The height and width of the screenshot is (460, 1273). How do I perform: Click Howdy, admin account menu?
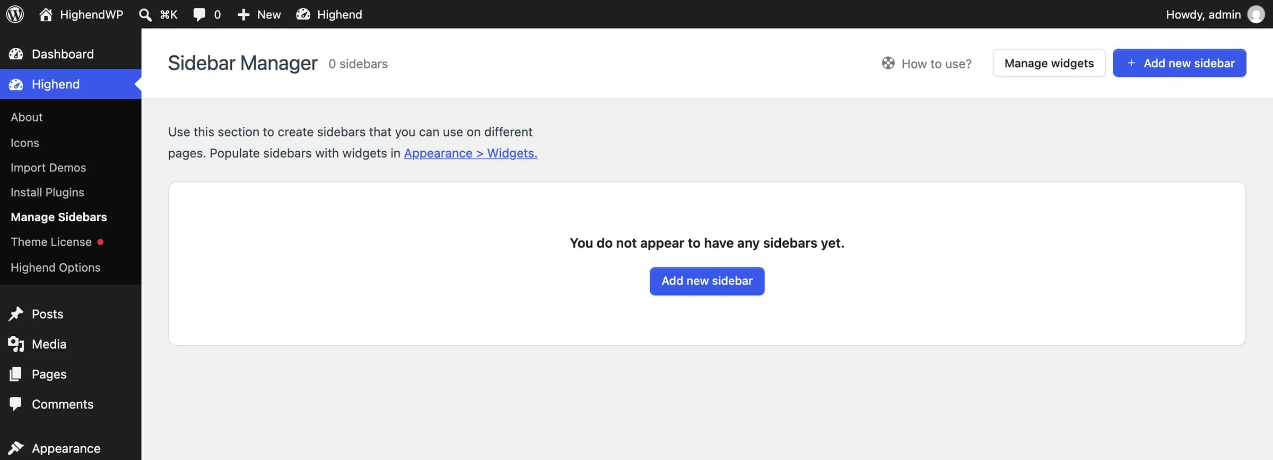pyautogui.click(x=1204, y=14)
